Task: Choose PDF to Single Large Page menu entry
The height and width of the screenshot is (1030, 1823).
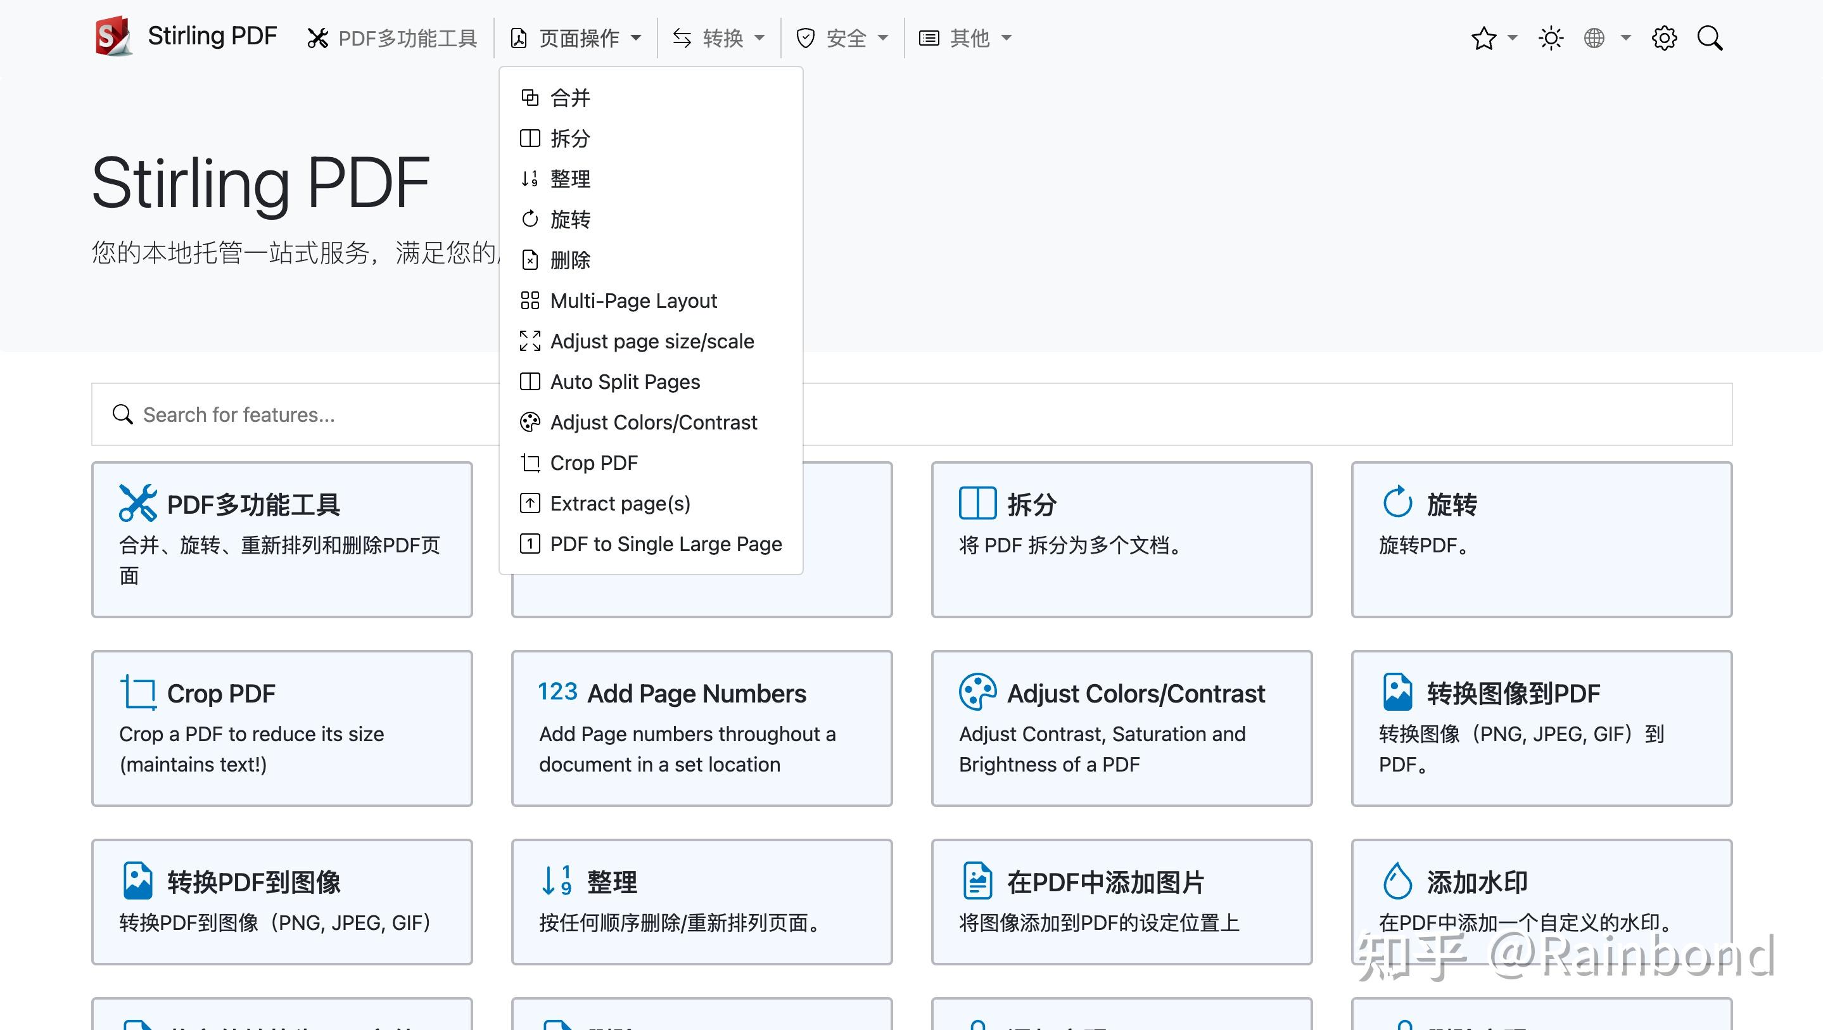Action: 665,544
